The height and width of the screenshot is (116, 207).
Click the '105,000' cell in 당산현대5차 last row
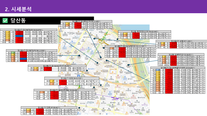27,42
